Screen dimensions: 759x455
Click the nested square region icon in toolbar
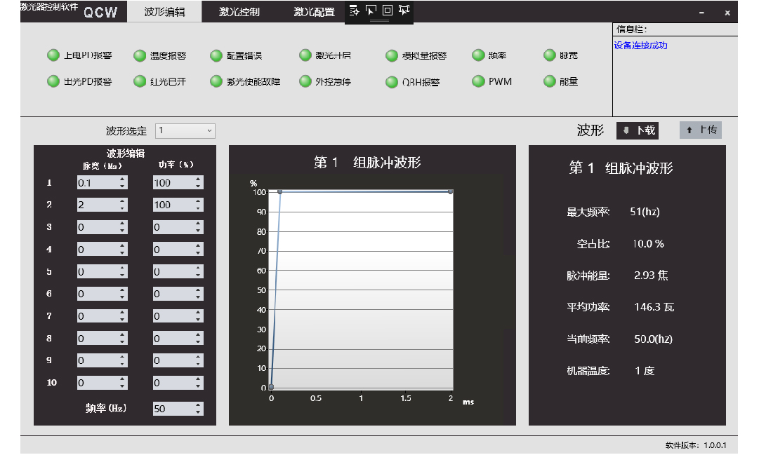point(387,10)
